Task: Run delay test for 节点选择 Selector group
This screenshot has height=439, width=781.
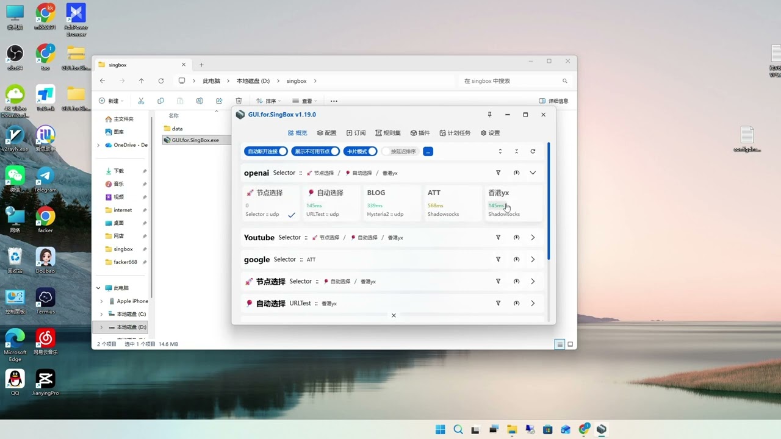Action: point(516,282)
